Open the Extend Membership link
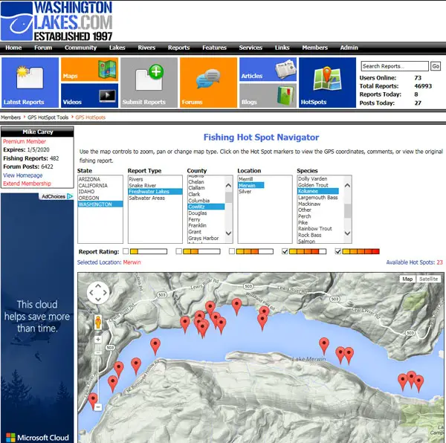 tap(27, 184)
